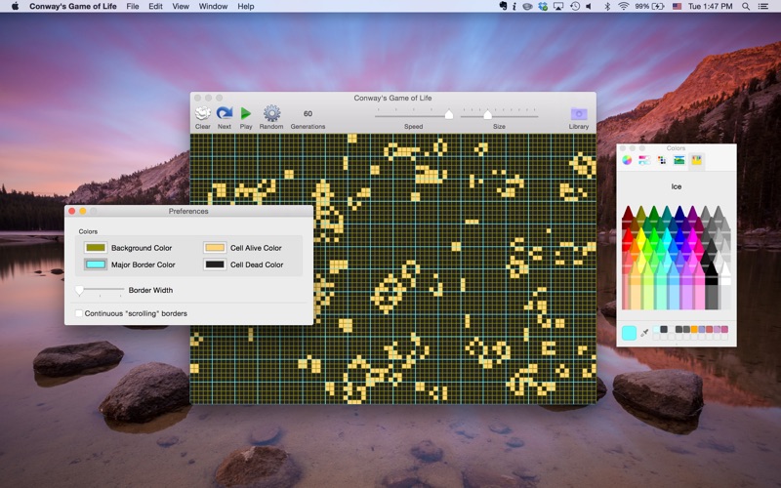Screen dimensions: 781x488
Task: Open the Window menu
Action: click(x=213, y=6)
